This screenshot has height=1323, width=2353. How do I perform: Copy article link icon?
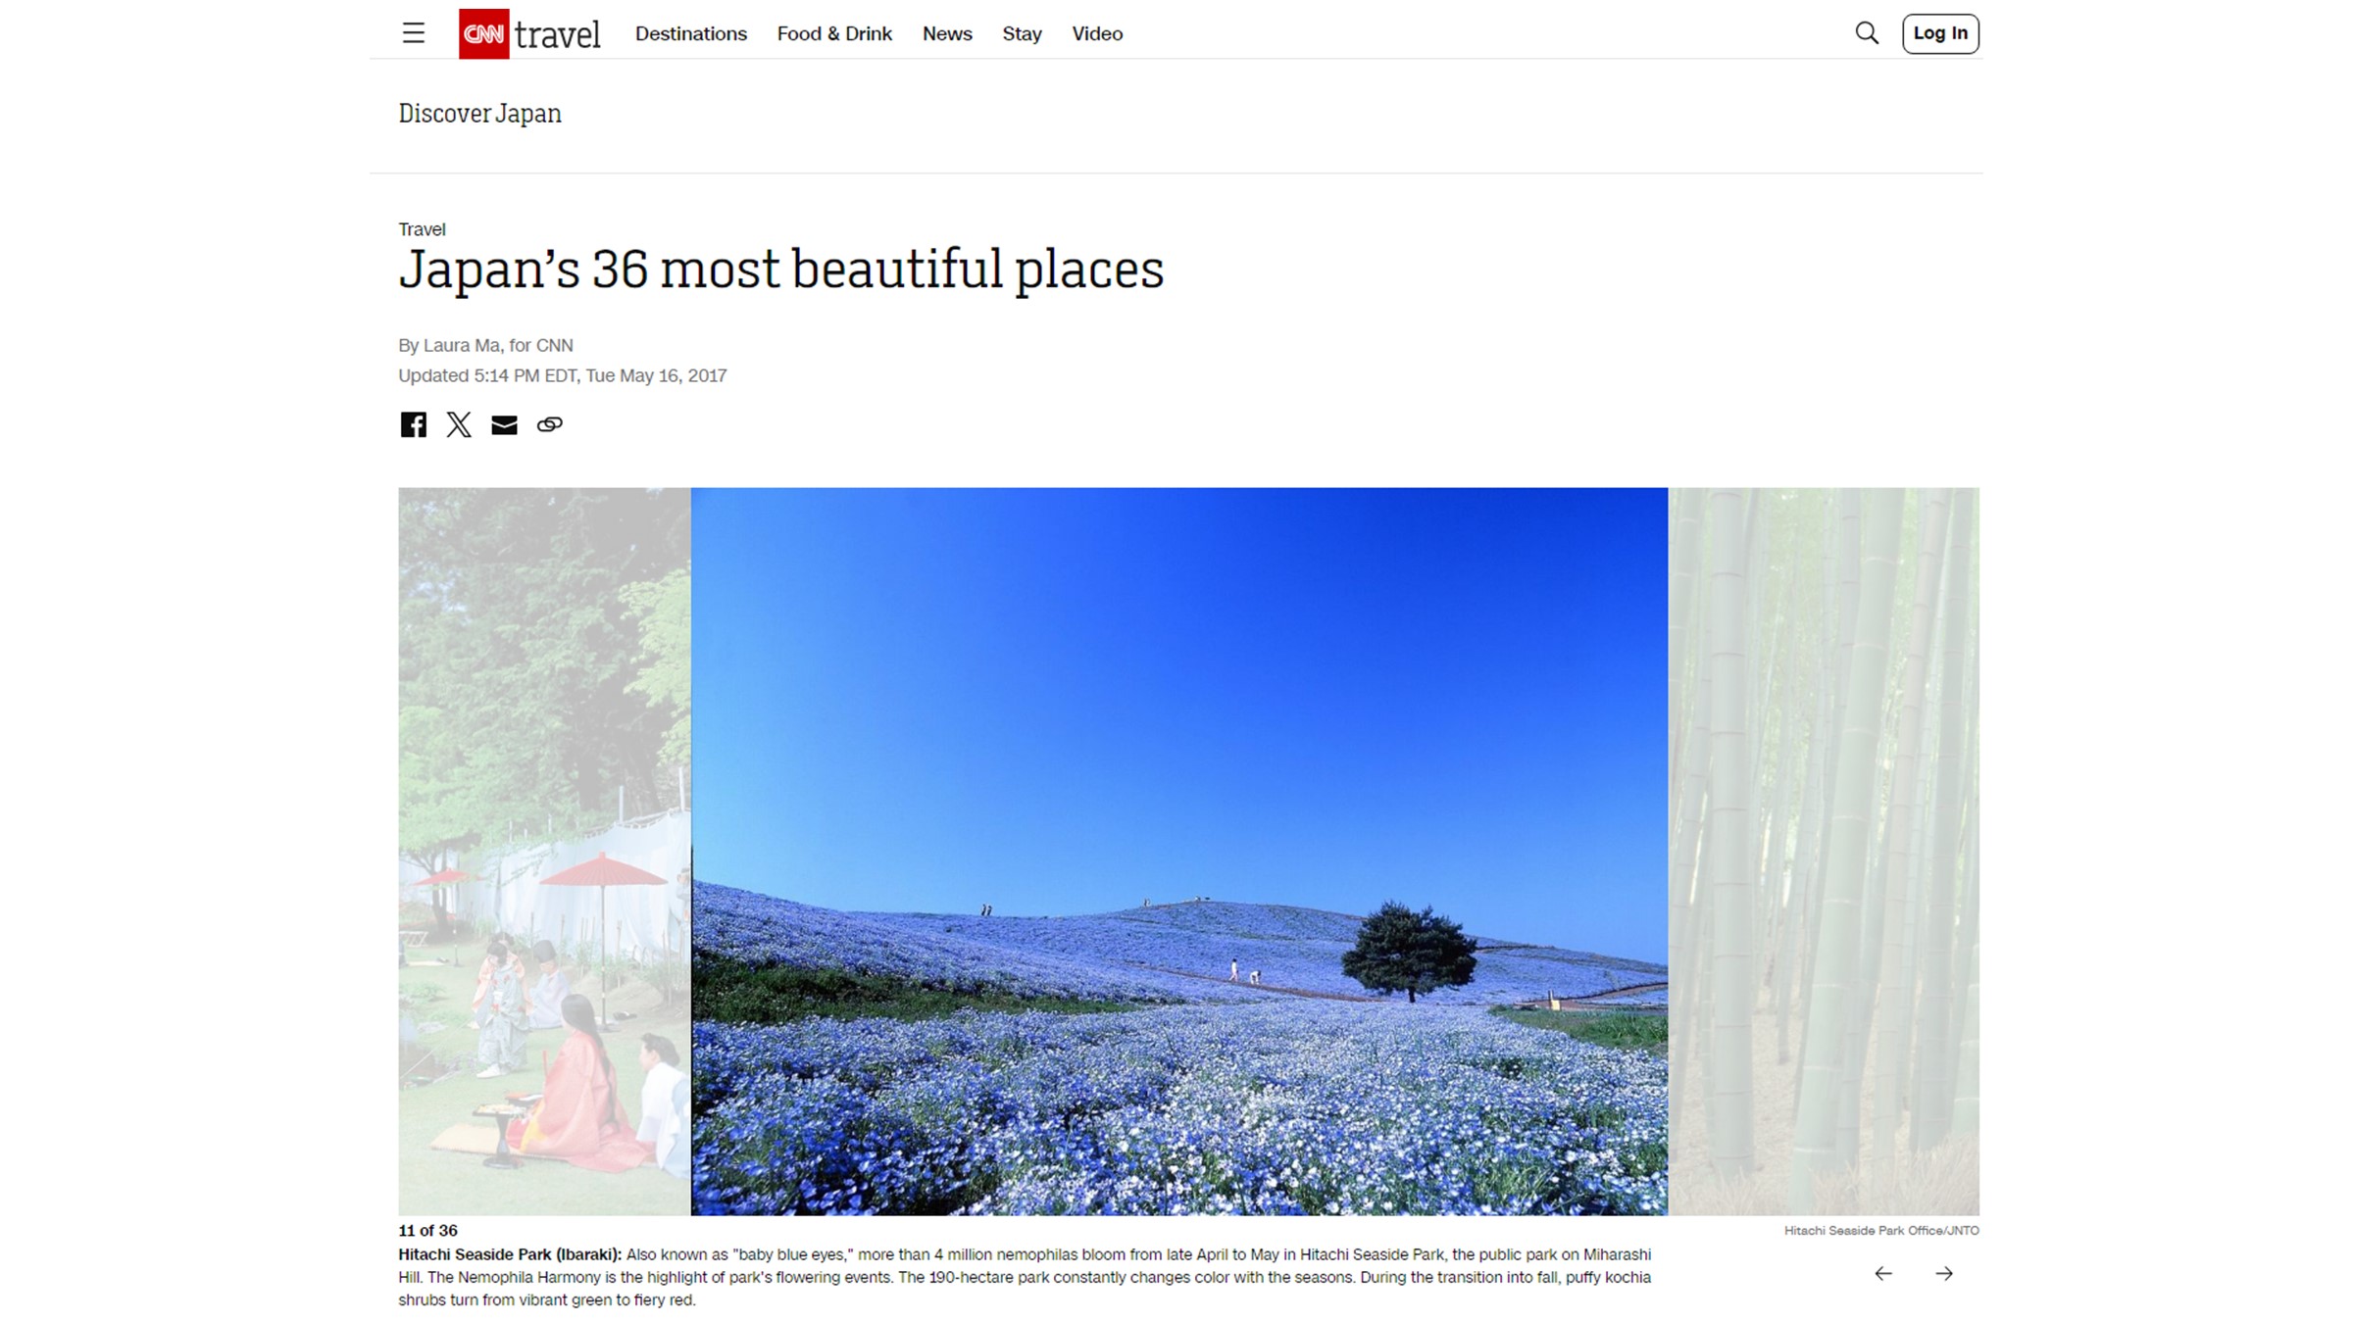[549, 424]
